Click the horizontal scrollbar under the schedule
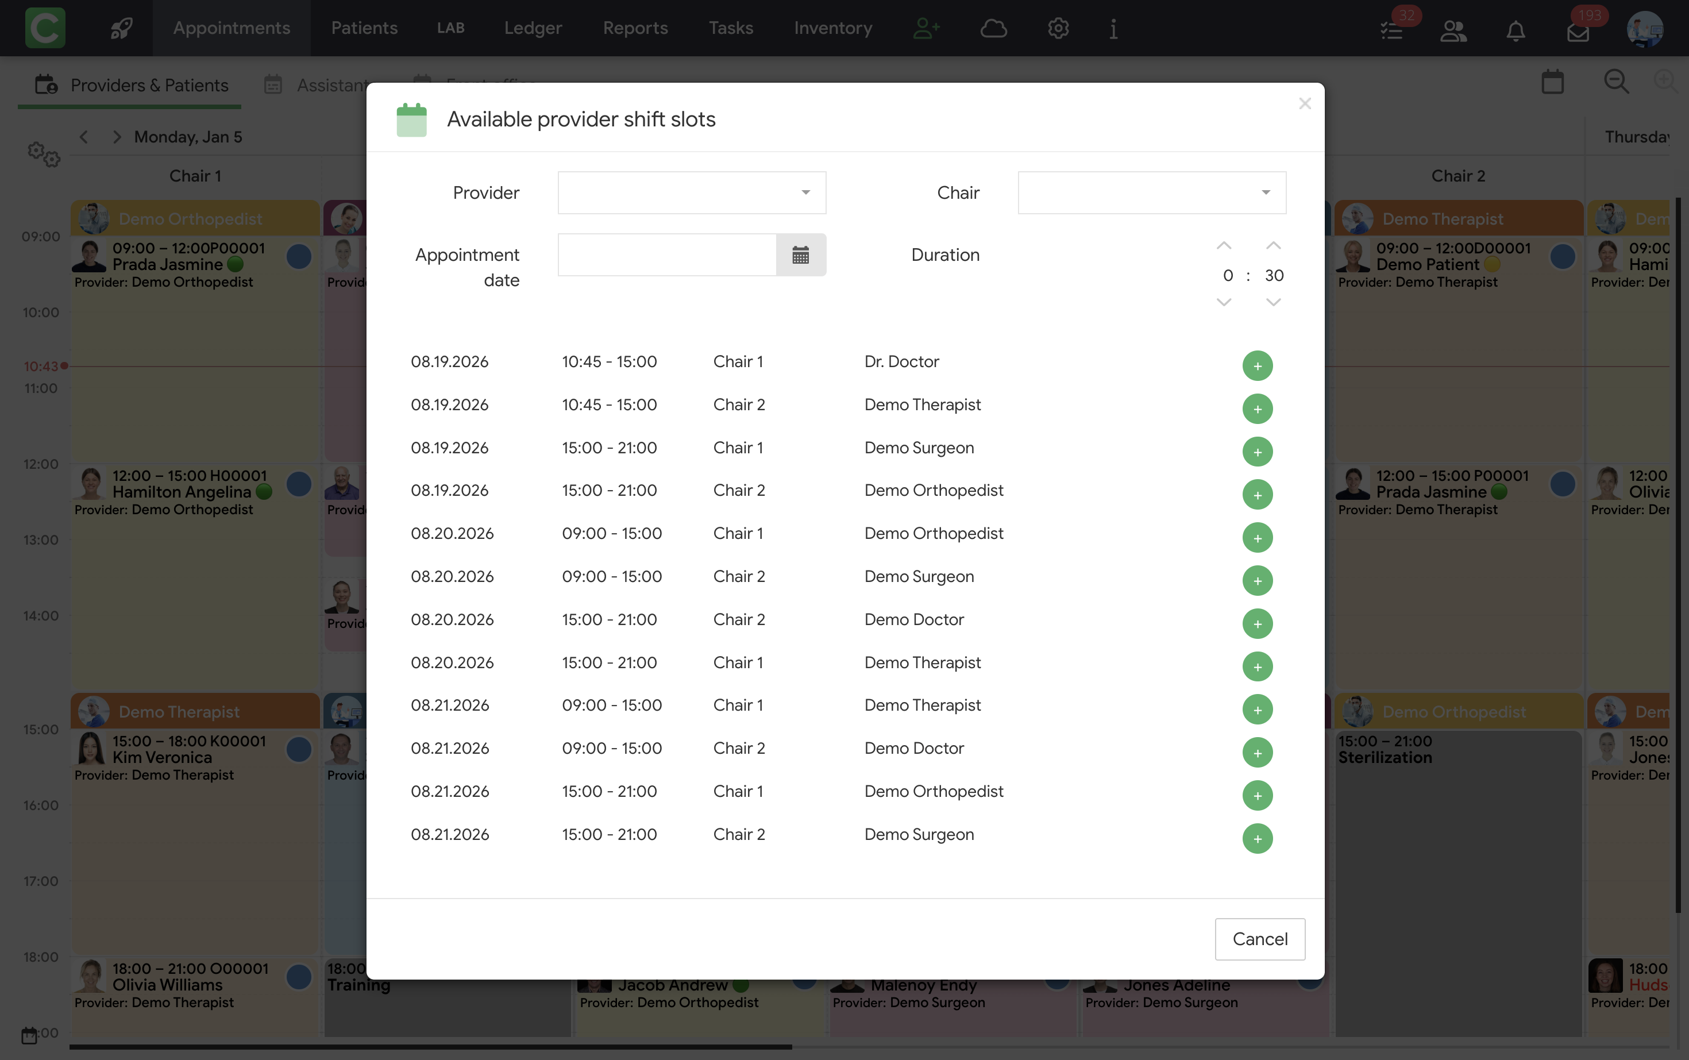This screenshot has width=1689, height=1060. click(430, 1047)
